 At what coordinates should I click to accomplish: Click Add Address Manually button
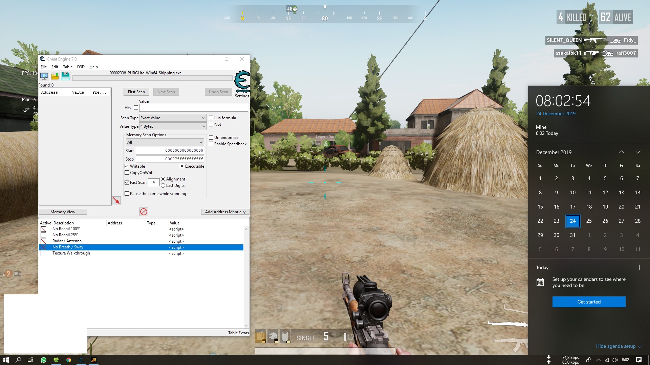tap(225, 212)
